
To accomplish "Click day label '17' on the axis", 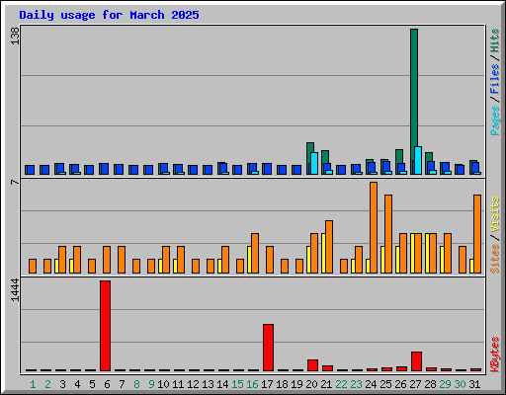I will tap(267, 384).
